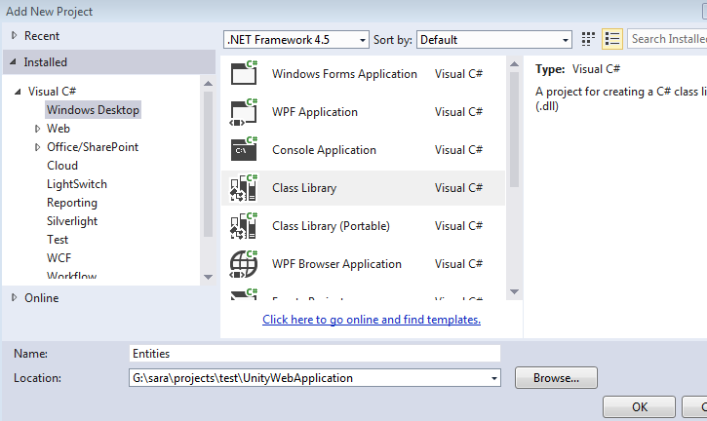The height and width of the screenshot is (421, 707).
Task: Select the WPF Application template name
Action: [315, 112]
